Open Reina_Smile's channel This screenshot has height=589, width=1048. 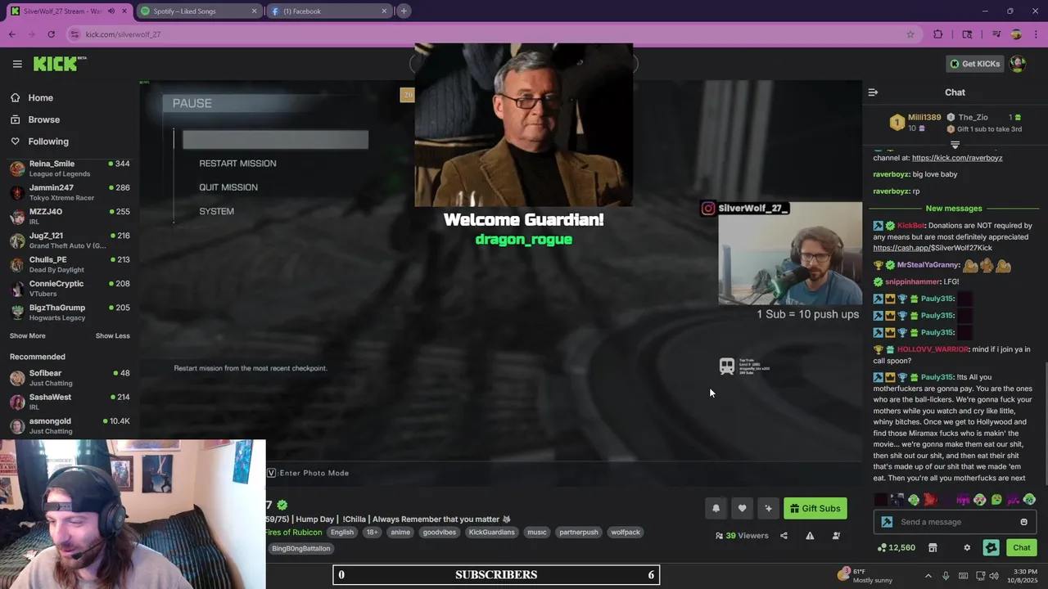coord(70,169)
